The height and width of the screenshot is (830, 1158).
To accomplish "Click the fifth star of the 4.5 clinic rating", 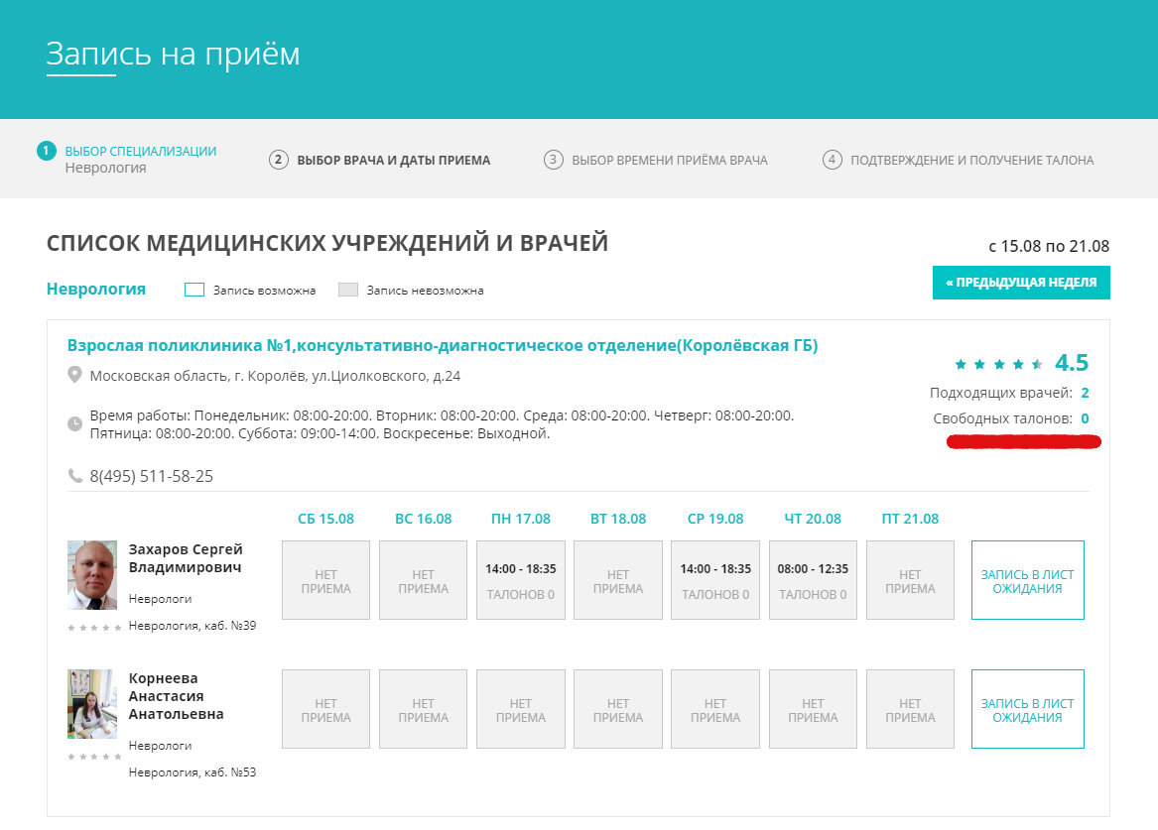I will point(1038,363).
